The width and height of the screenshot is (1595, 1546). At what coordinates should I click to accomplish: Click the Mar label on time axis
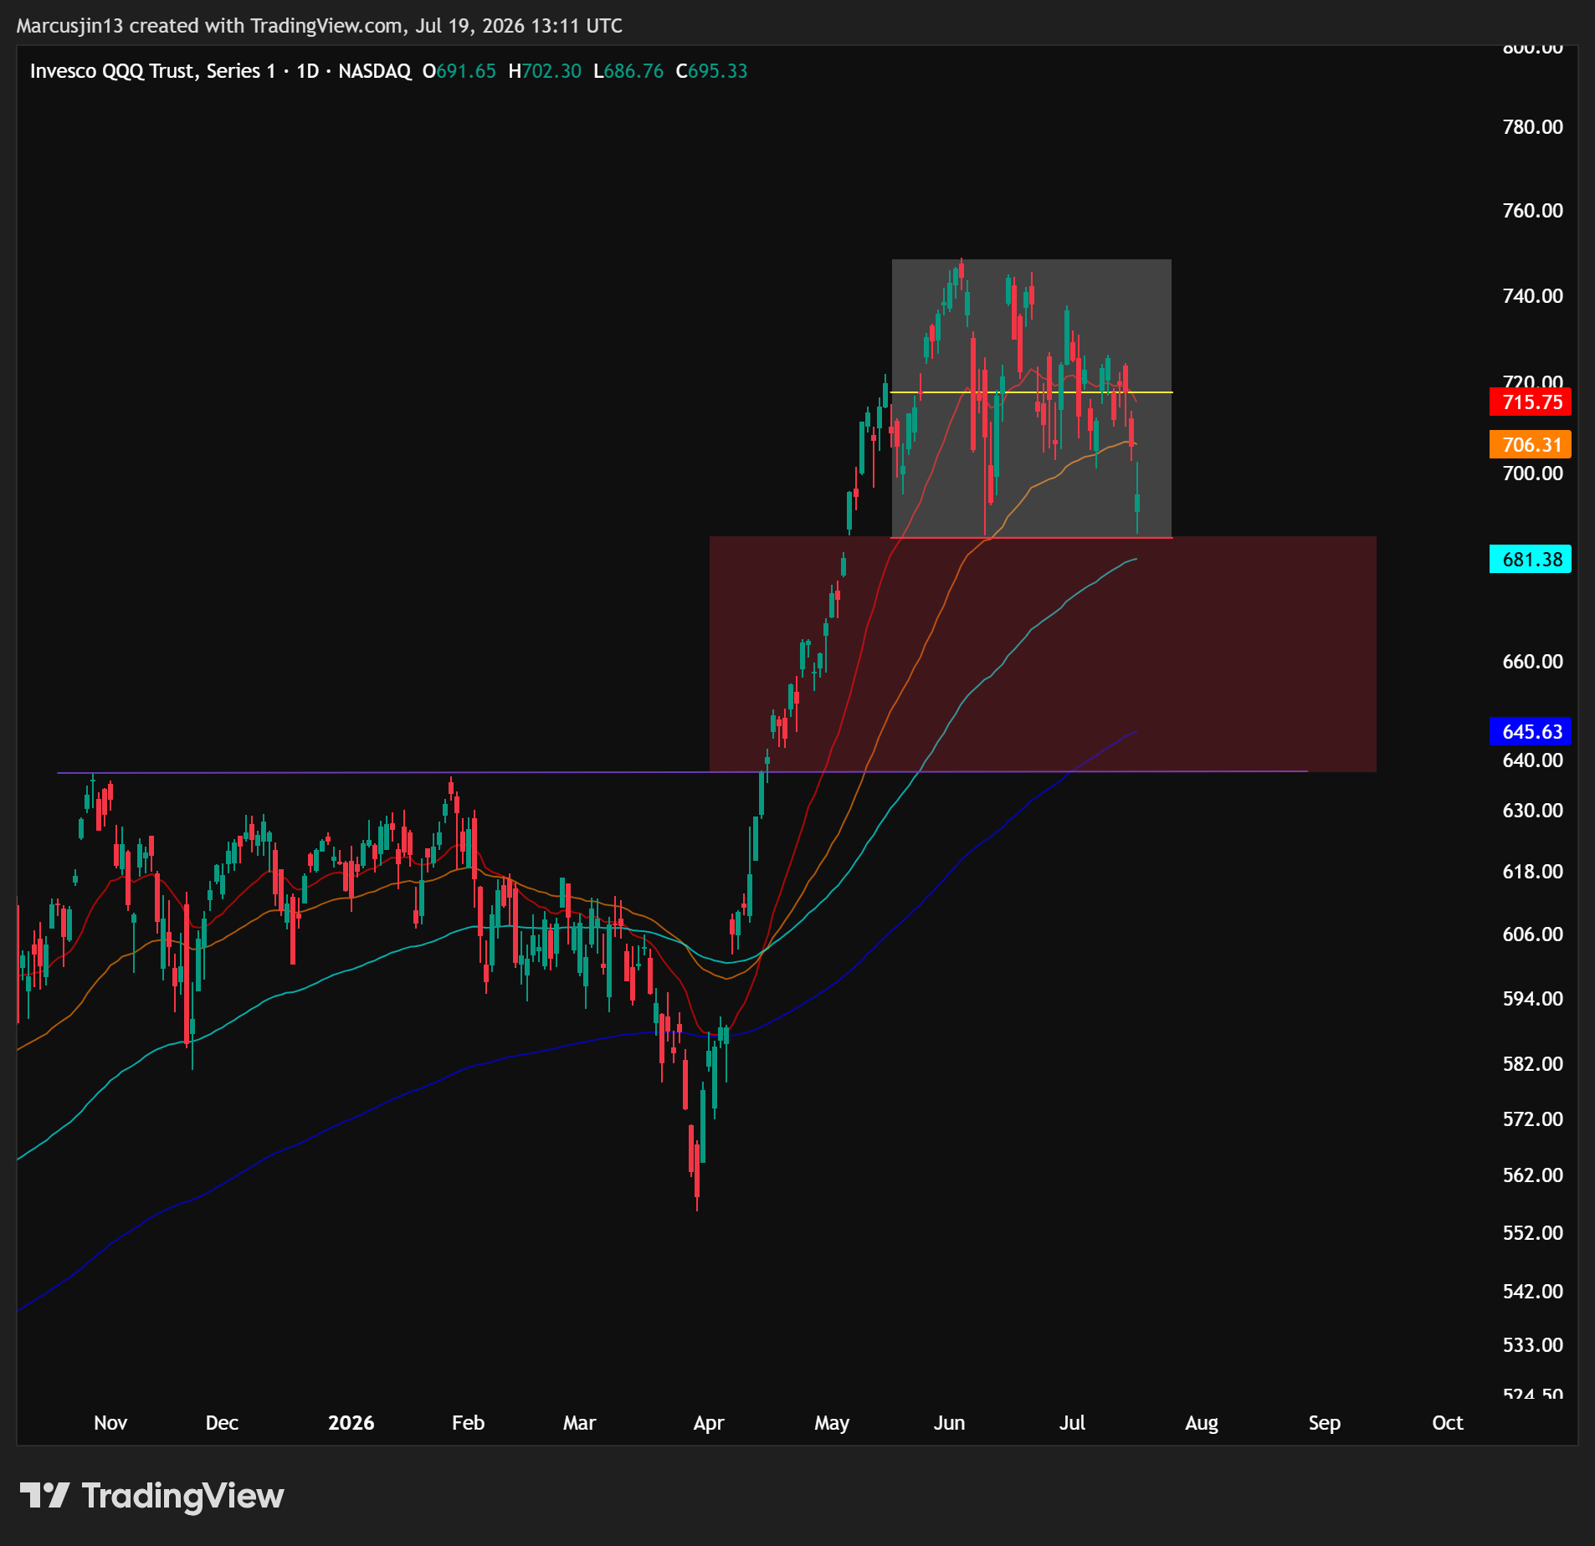(580, 1423)
